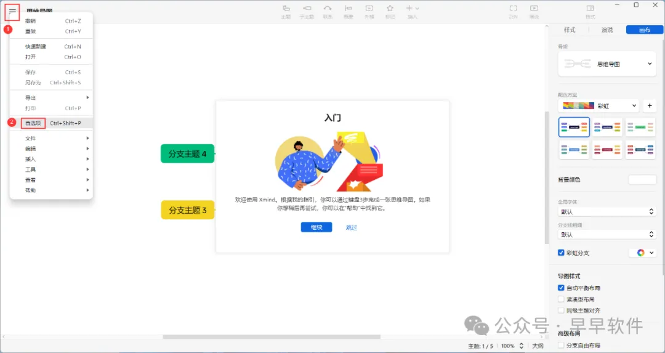Select the last theme thumbnail in bottom row

point(640,150)
